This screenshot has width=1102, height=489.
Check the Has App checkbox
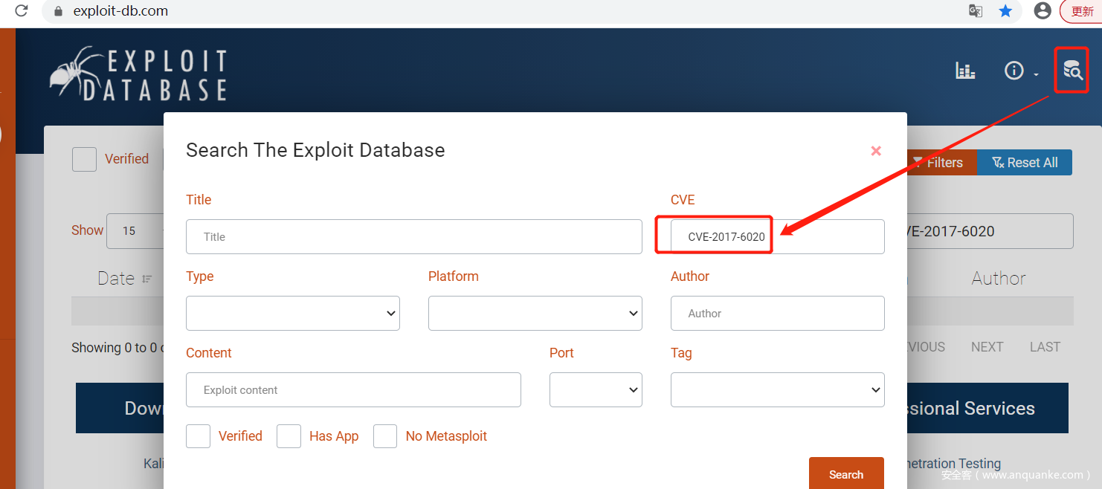(289, 436)
